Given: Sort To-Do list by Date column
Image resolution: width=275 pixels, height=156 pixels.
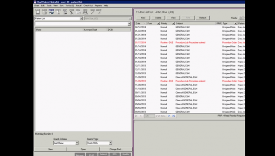Looking at the screenshot, I should [x=140, y=24].
